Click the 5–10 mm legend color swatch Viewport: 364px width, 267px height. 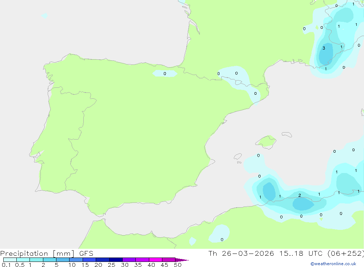pos(63,260)
